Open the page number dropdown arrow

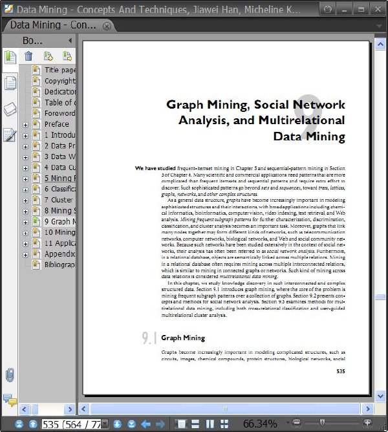point(105,424)
